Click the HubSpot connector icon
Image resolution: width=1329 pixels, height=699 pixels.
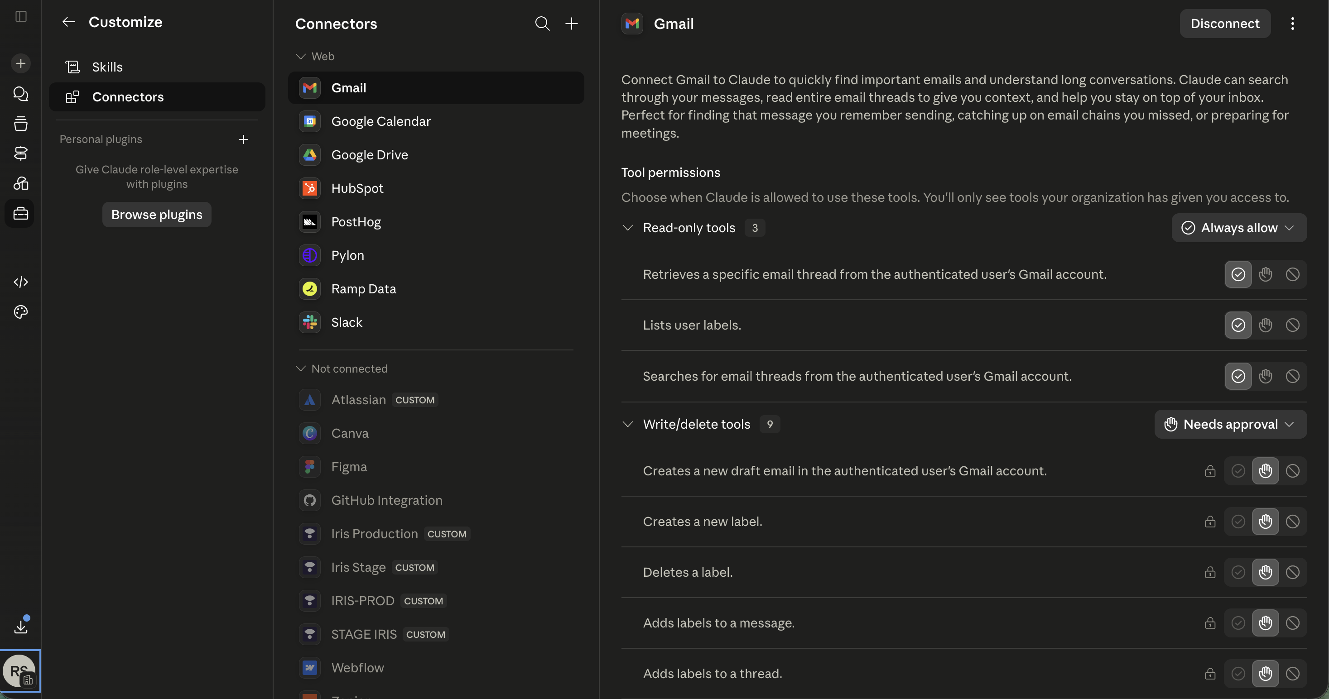tap(309, 189)
